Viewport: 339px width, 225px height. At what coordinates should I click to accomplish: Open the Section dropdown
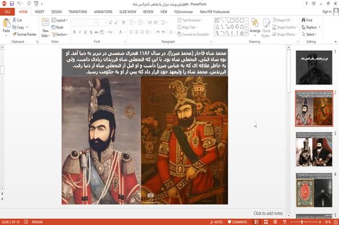click(x=60, y=34)
